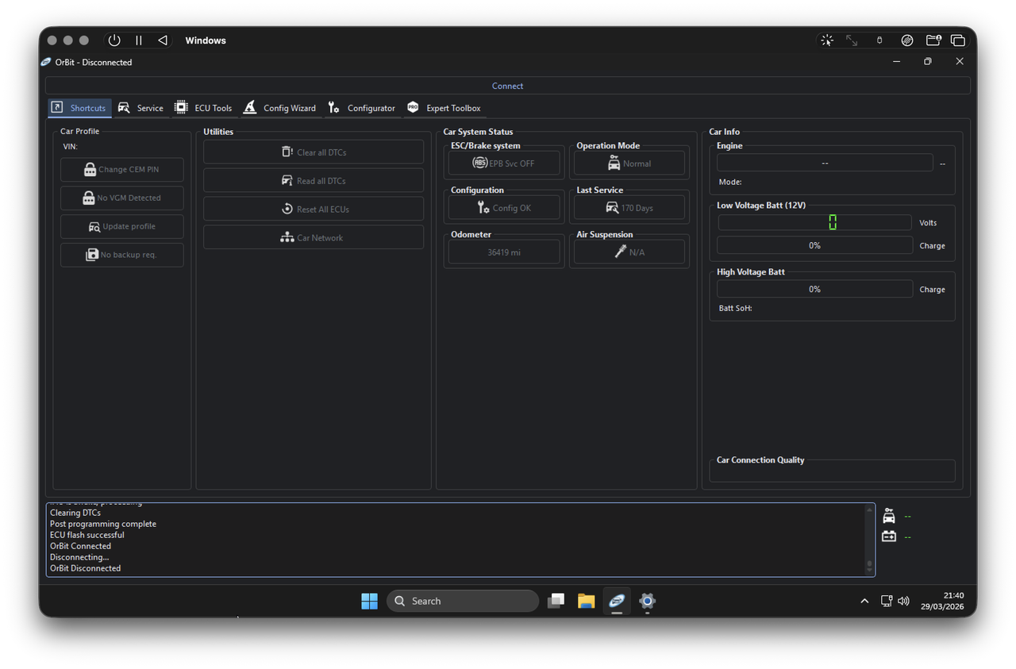1016x669 pixels.
Task: Click the car icon in Operation Mode
Action: point(614,163)
